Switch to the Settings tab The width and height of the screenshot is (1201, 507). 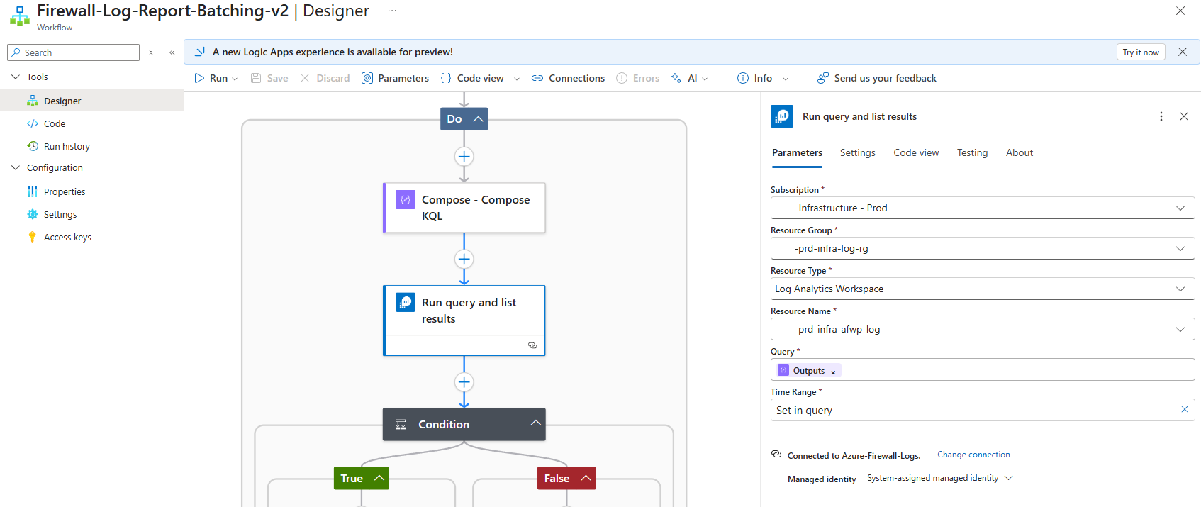pyautogui.click(x=857, y=152)
